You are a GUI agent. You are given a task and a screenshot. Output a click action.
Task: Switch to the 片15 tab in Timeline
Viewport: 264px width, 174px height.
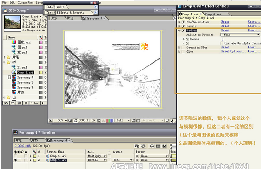35,140
